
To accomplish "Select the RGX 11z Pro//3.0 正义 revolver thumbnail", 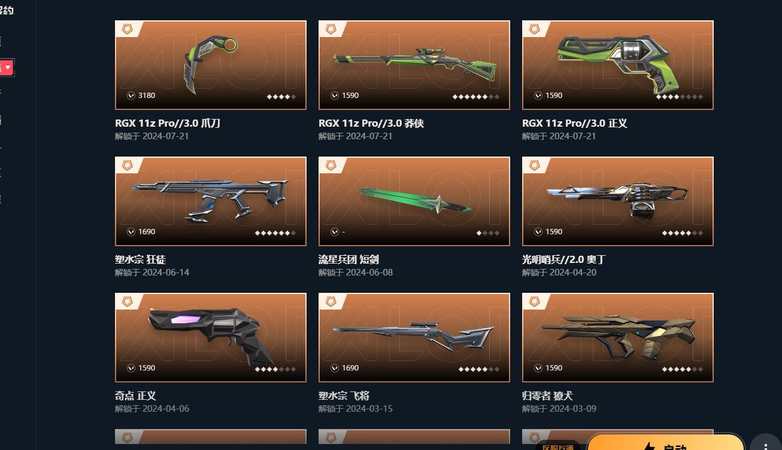I will click(618, 65).
